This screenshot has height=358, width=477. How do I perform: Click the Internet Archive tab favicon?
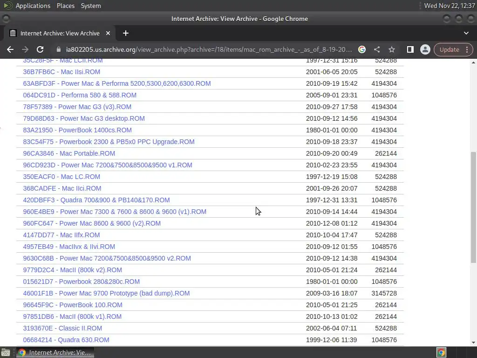tap(13, 33)
